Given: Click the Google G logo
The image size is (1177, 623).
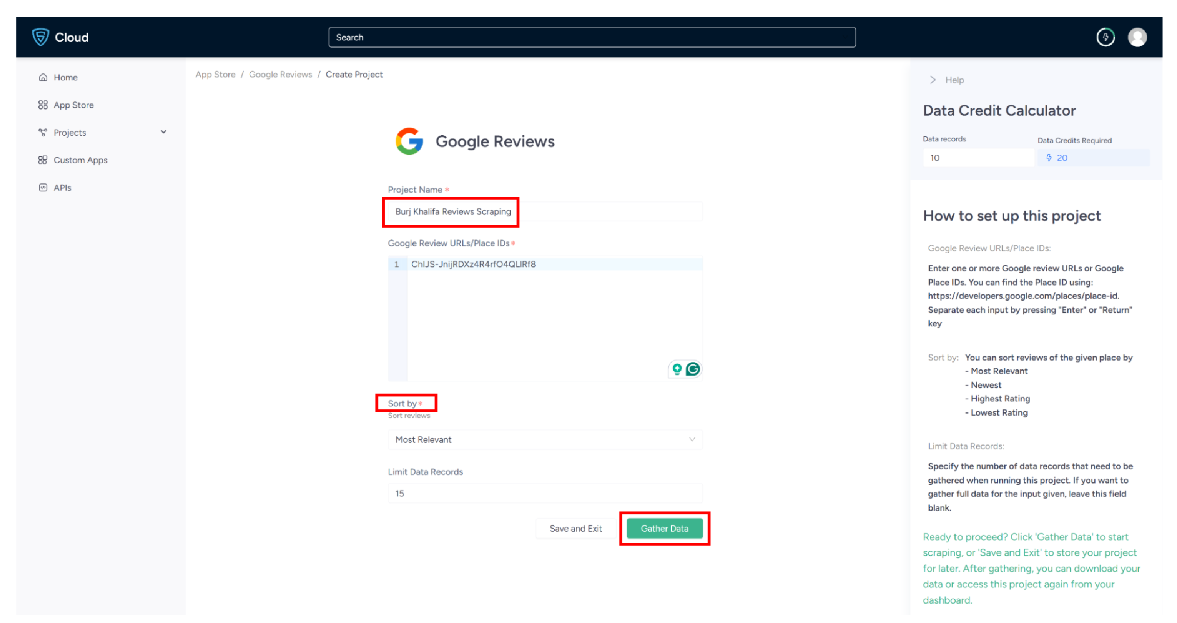Looking at the screenshot, I should tap(409, 141).
